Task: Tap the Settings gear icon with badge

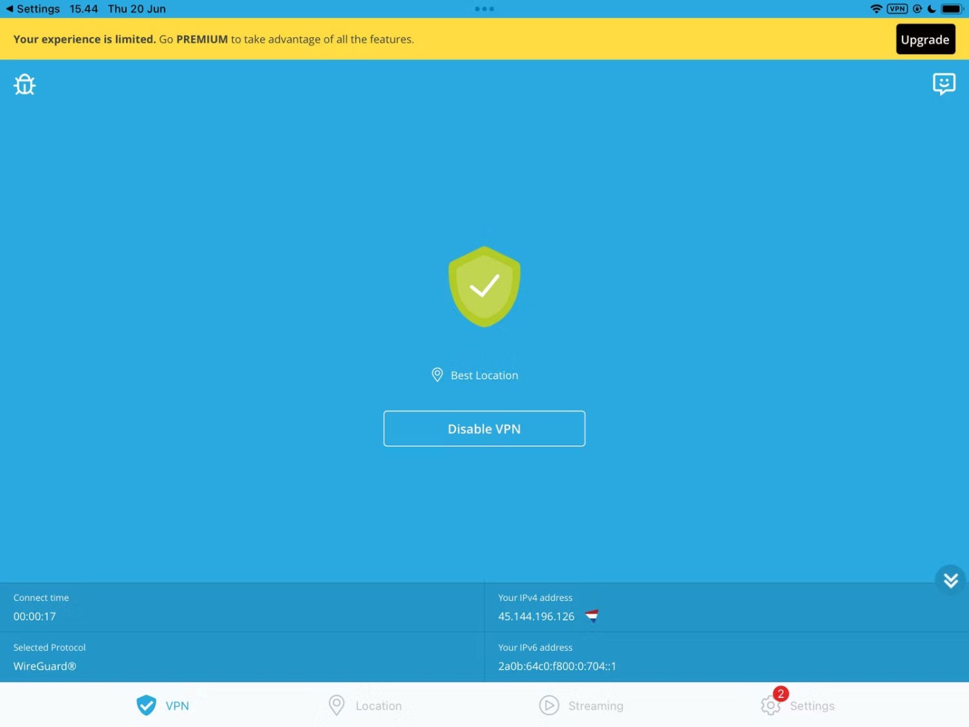Action: (770, 706)
